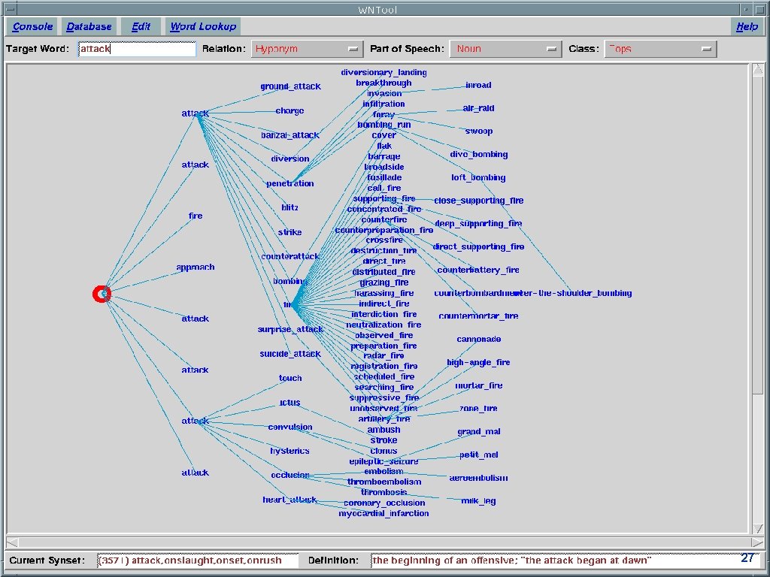Image resolution: width=770 pixels, height=577 pixels.
Task: Select the dive_bombing node
Action: point(479,155)
